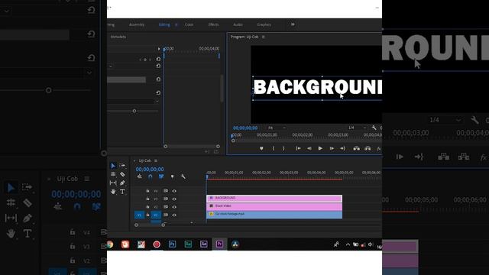Click the red record icon in taskbar
The width and height of the screenshot is (489, 275).
point(157,244)
